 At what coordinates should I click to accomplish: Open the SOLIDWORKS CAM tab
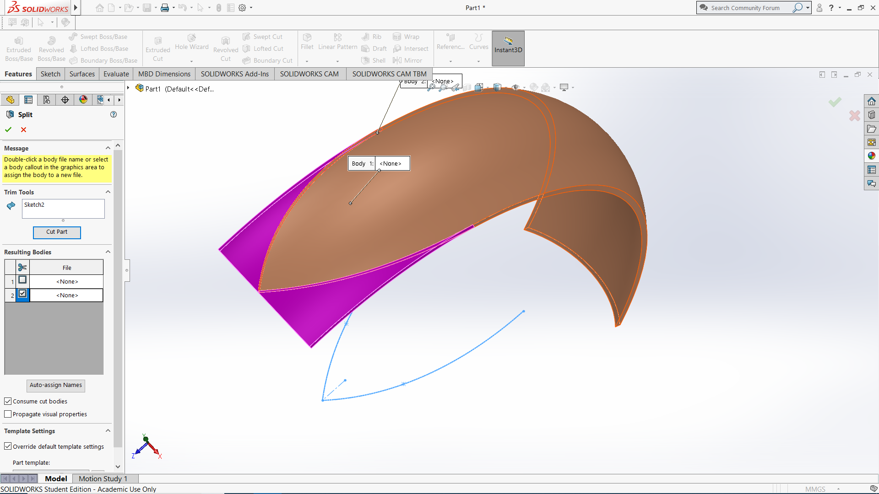[309, 74]
